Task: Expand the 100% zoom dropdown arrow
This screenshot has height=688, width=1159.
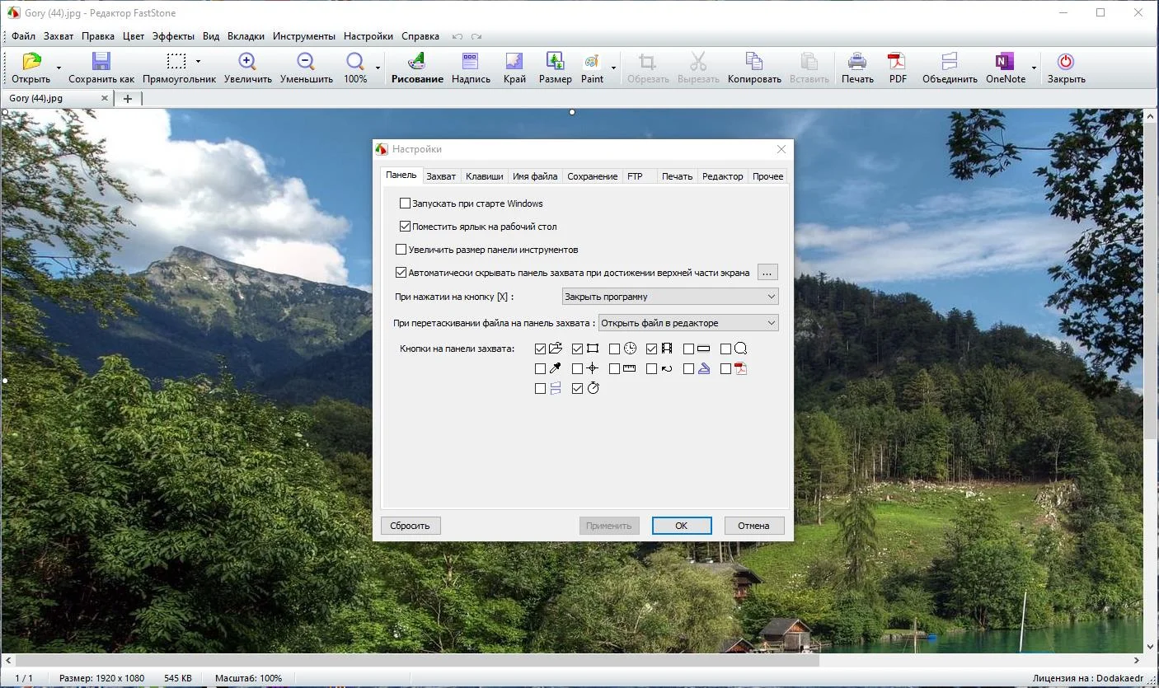Action: click(x=378, y=68)
